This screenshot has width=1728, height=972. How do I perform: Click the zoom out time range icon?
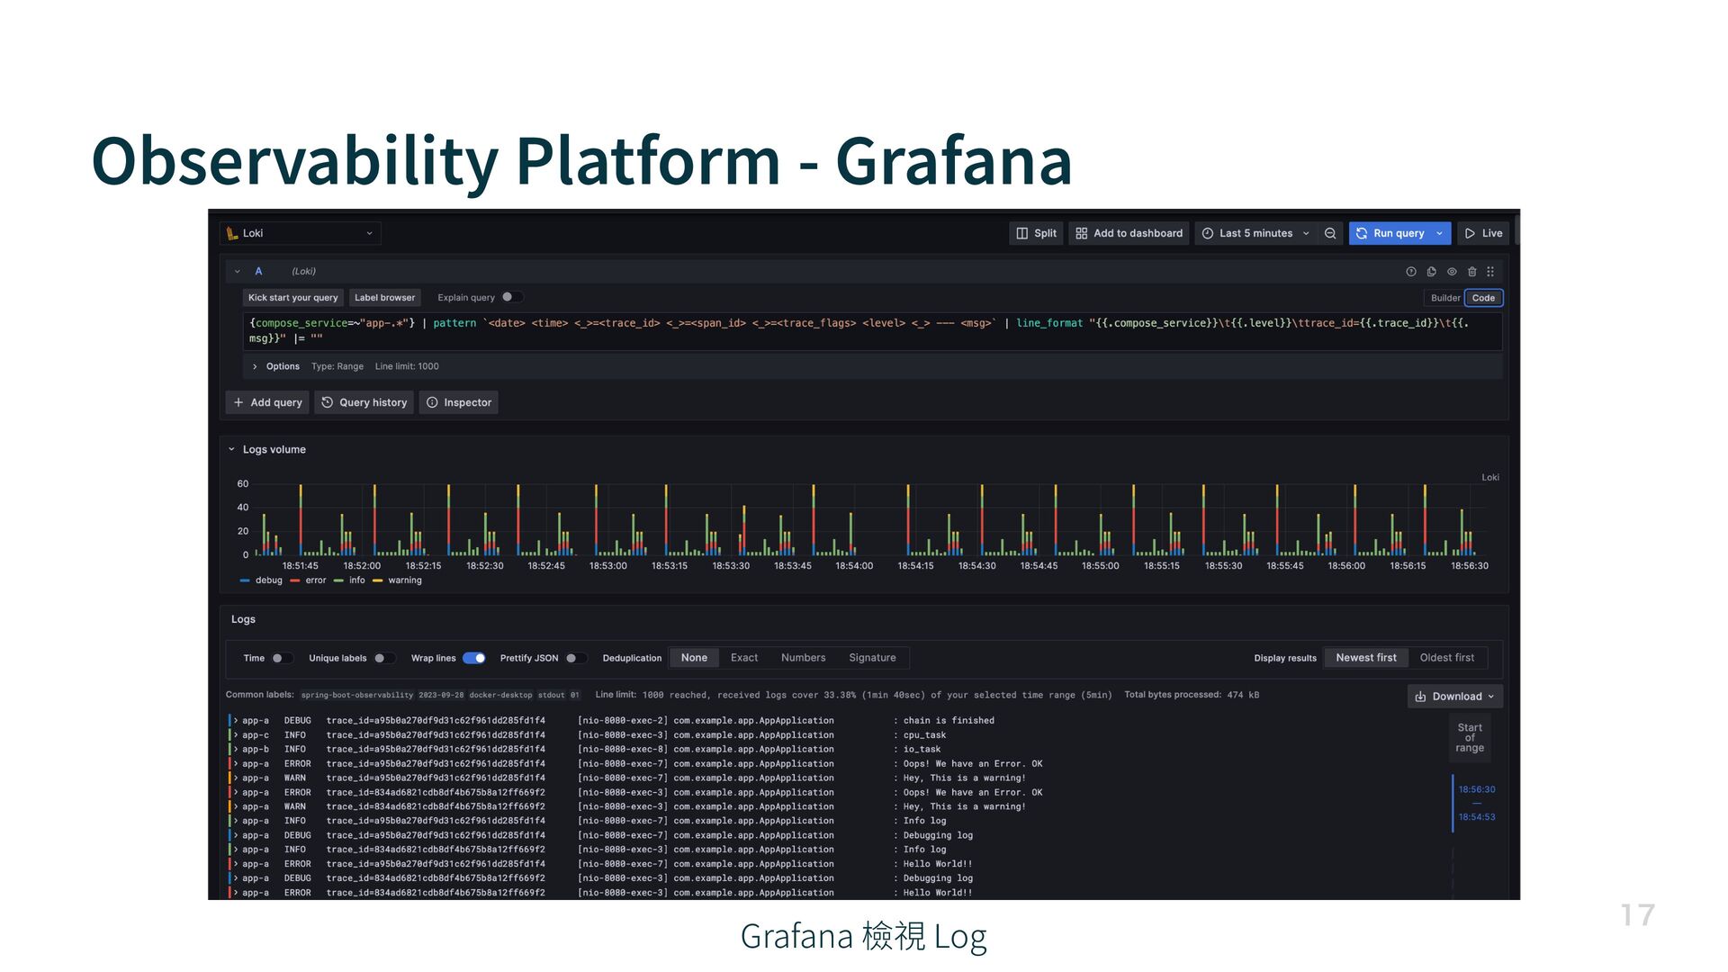[1329, 233]
